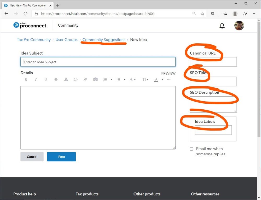Insert a spoiler warning triangle tag
This screenshot has width=261, height=200.
(66, 80)
